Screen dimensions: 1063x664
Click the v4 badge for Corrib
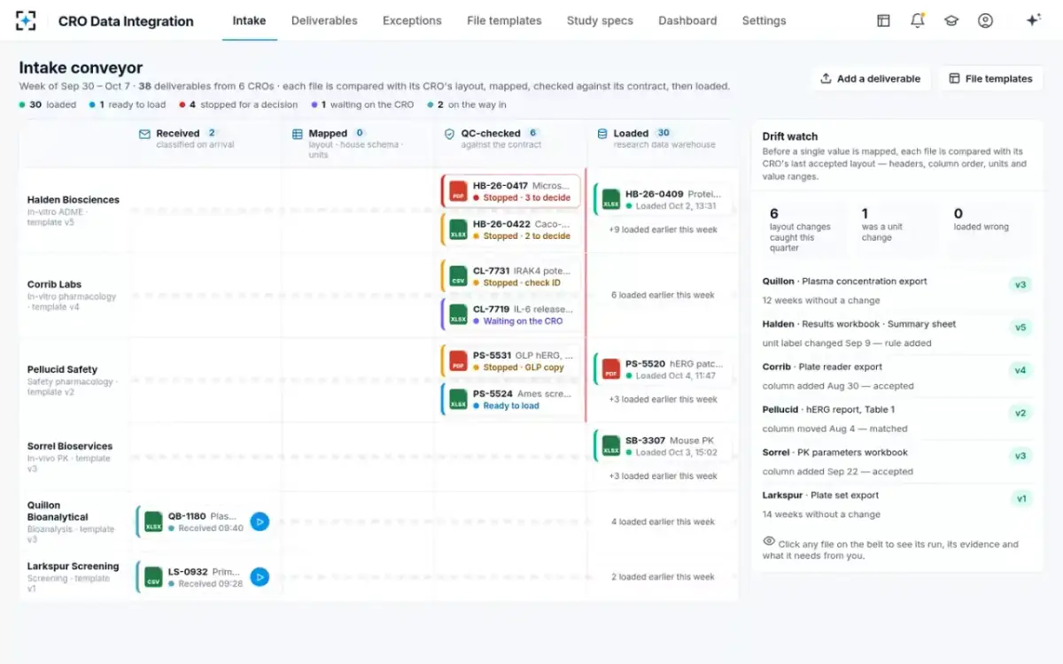(x=1020, y=370)
